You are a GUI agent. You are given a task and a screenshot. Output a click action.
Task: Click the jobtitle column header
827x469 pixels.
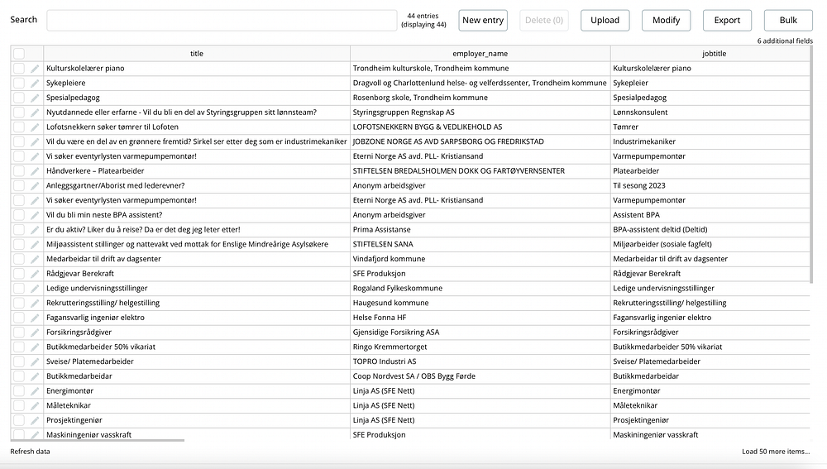[x=714, y=54]
